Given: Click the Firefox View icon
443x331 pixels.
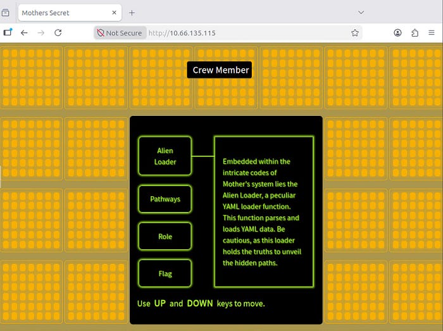Looking at the screenshot, I should click(x=5, y=13).
